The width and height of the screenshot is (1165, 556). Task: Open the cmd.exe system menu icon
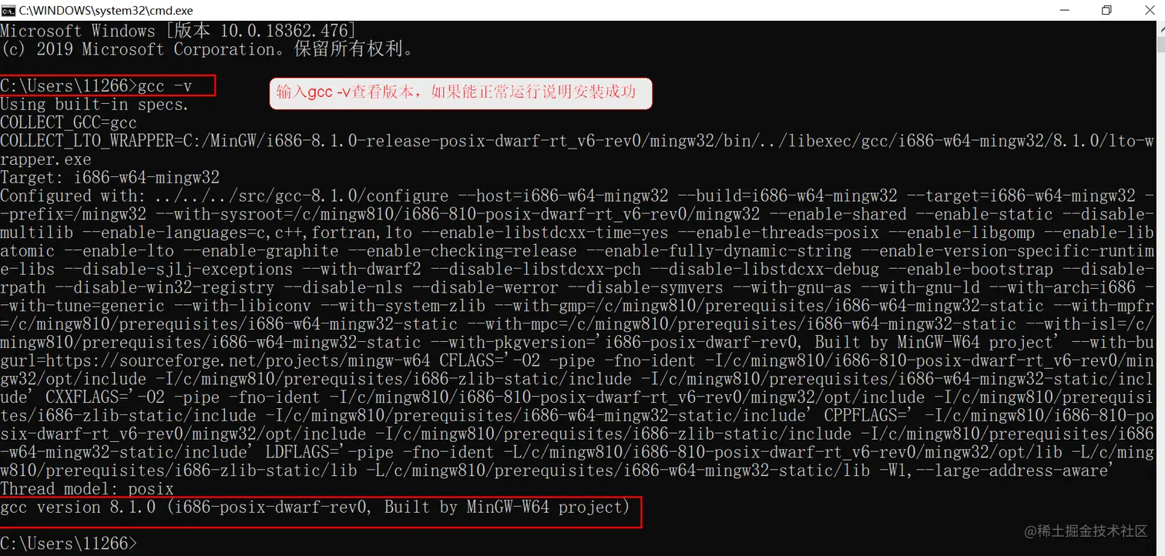[8, 10]
